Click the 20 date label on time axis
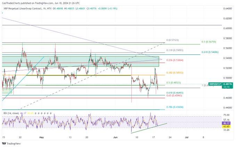 click(x=87, y=137)
